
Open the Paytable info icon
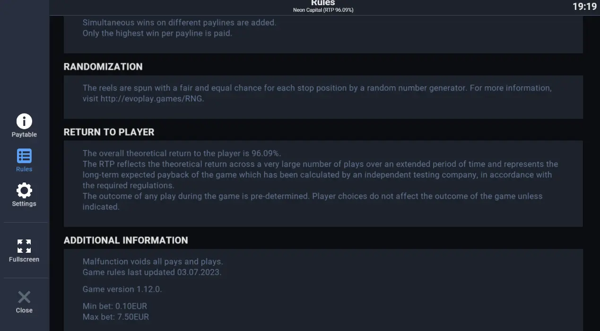24,121
